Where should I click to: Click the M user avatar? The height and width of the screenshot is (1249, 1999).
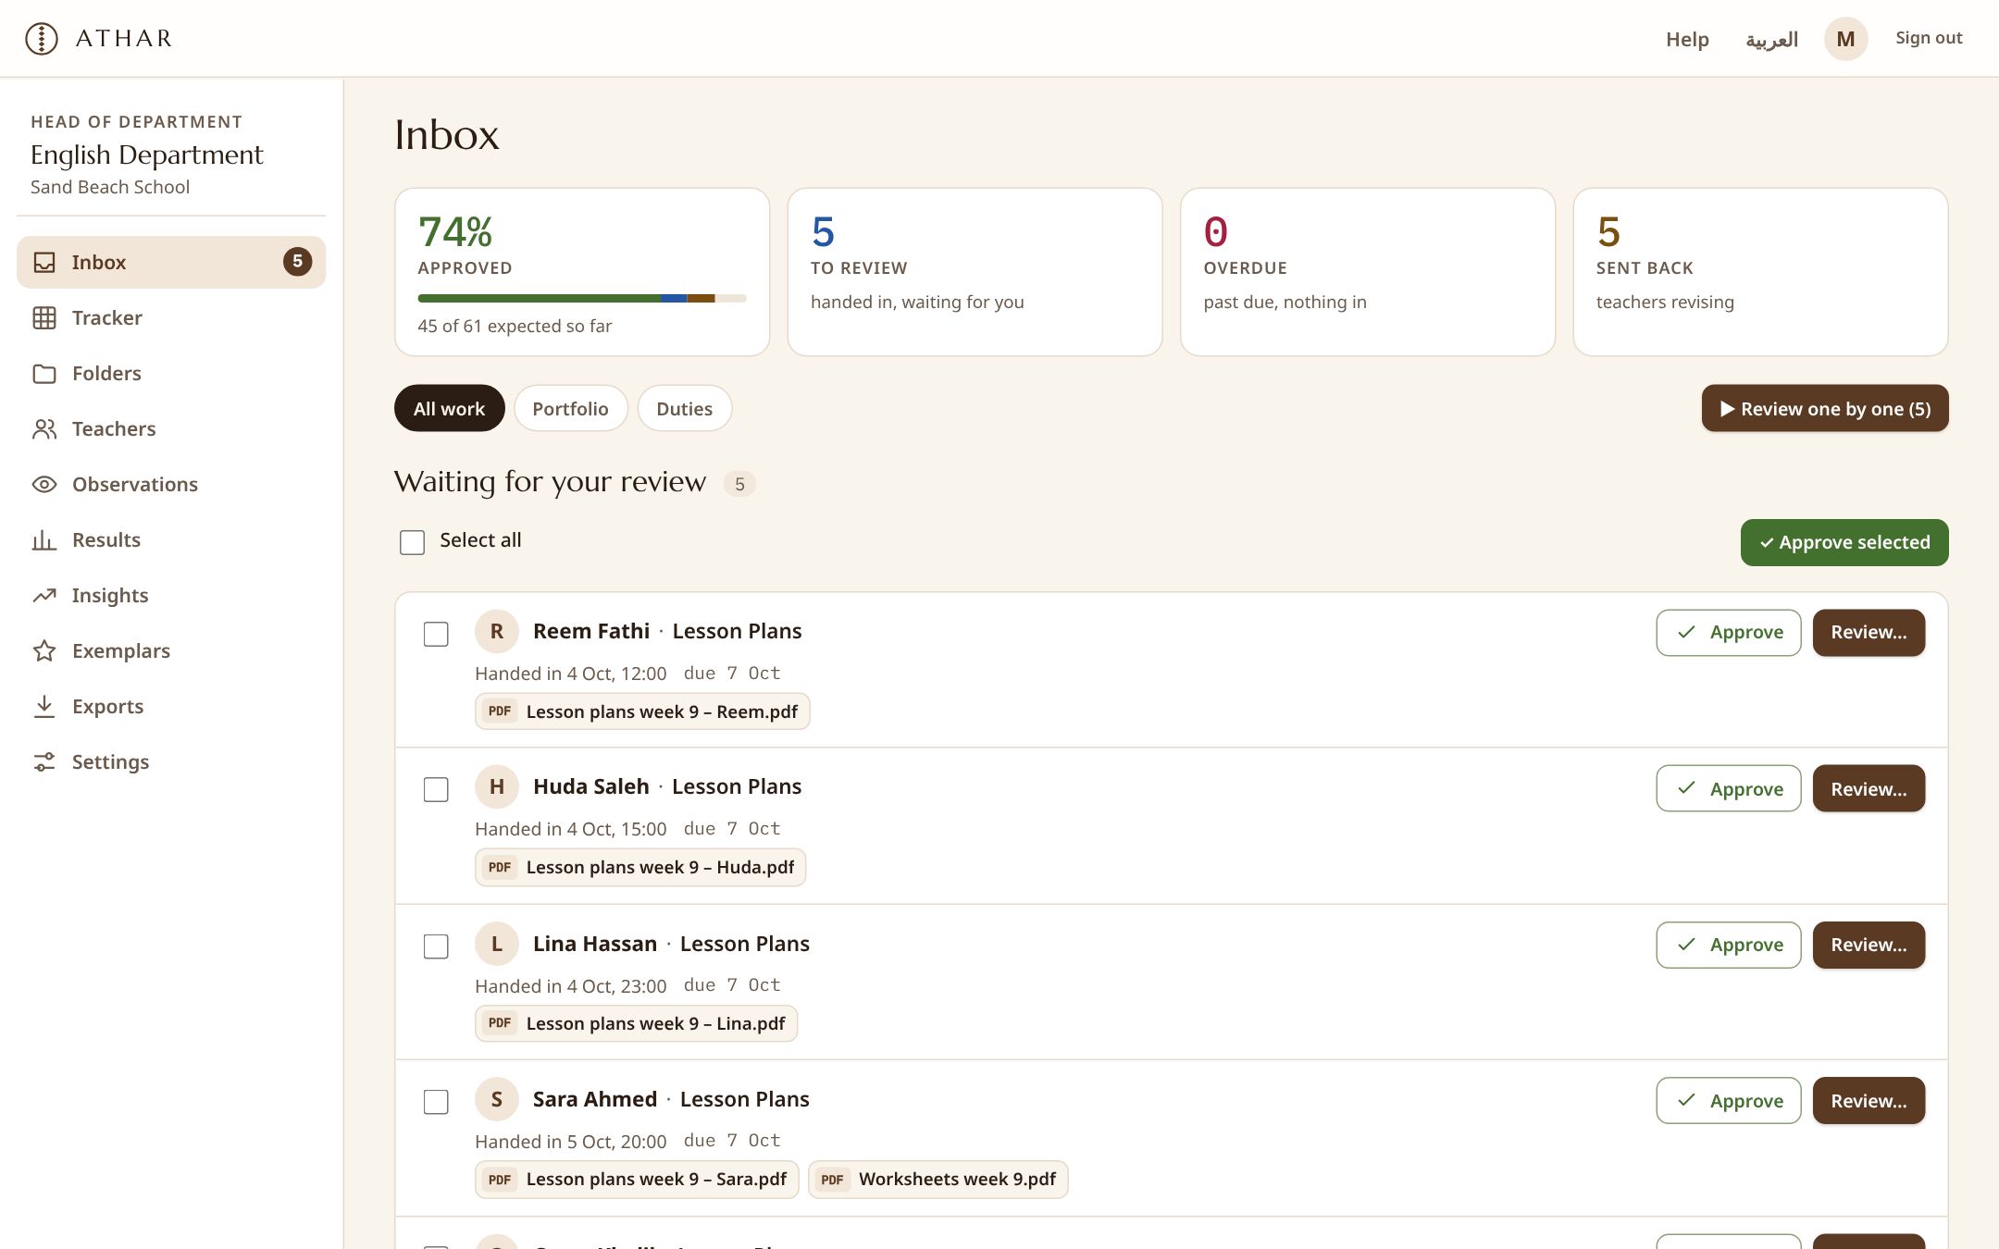click(x=1845, y=39)
